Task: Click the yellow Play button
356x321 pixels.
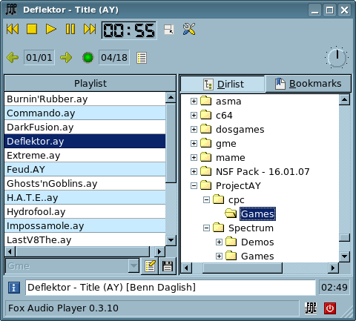Action: tap(51, 29)
